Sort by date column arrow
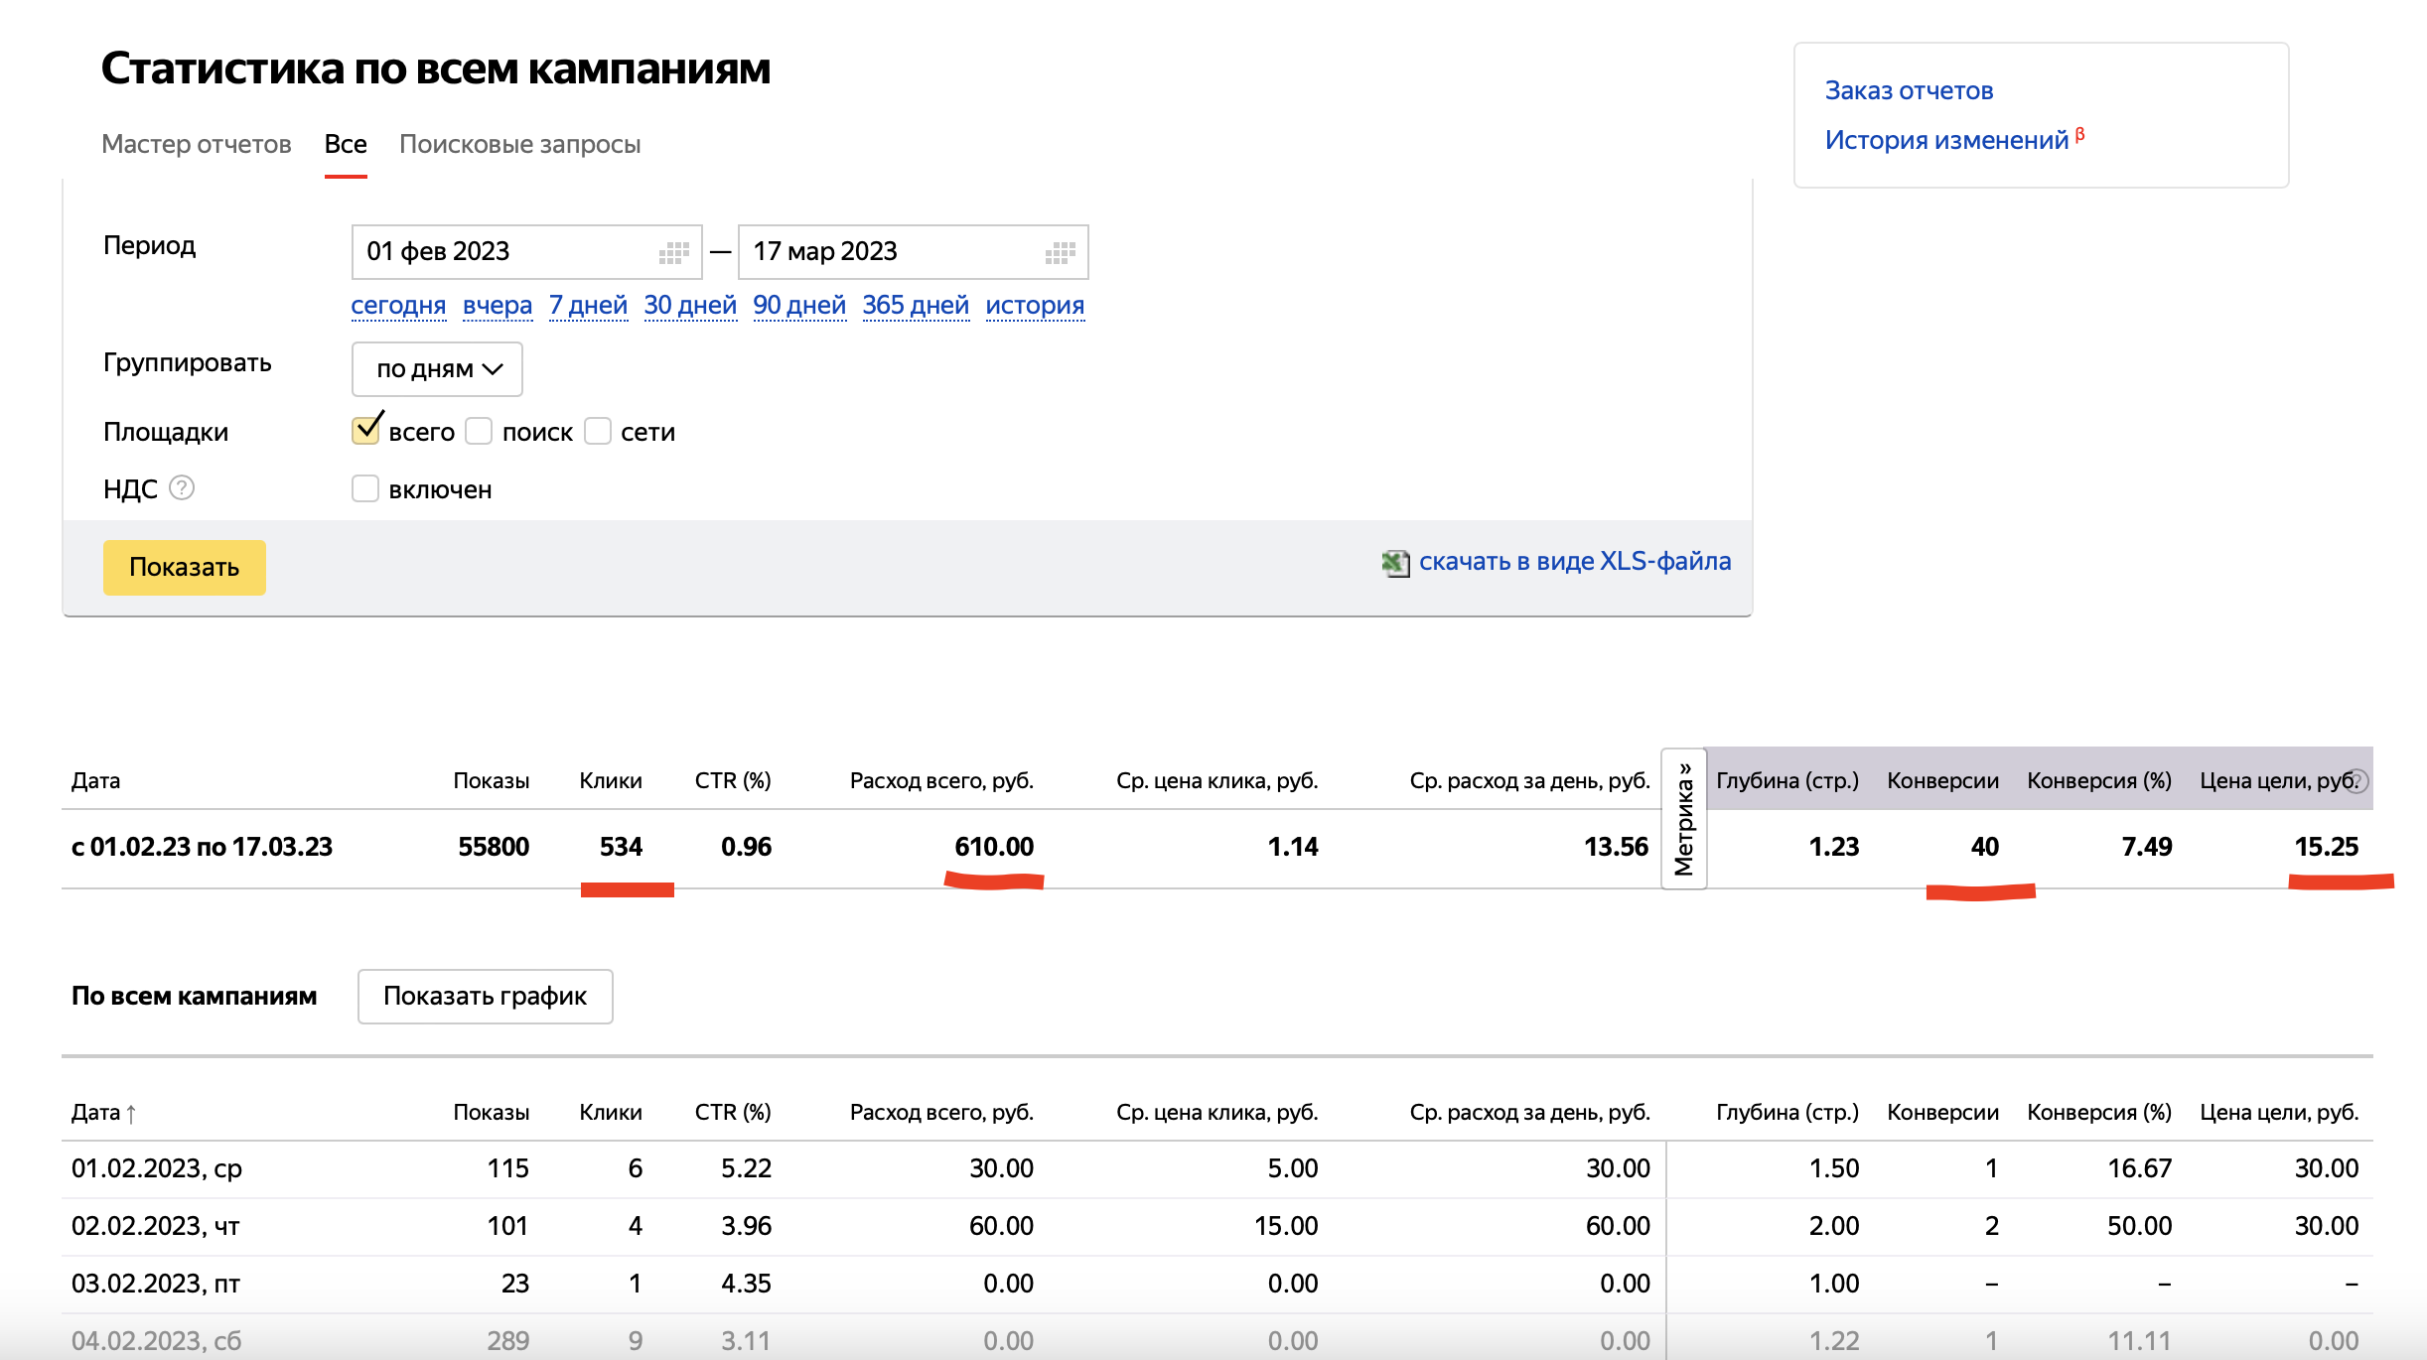 (131, 1114)
